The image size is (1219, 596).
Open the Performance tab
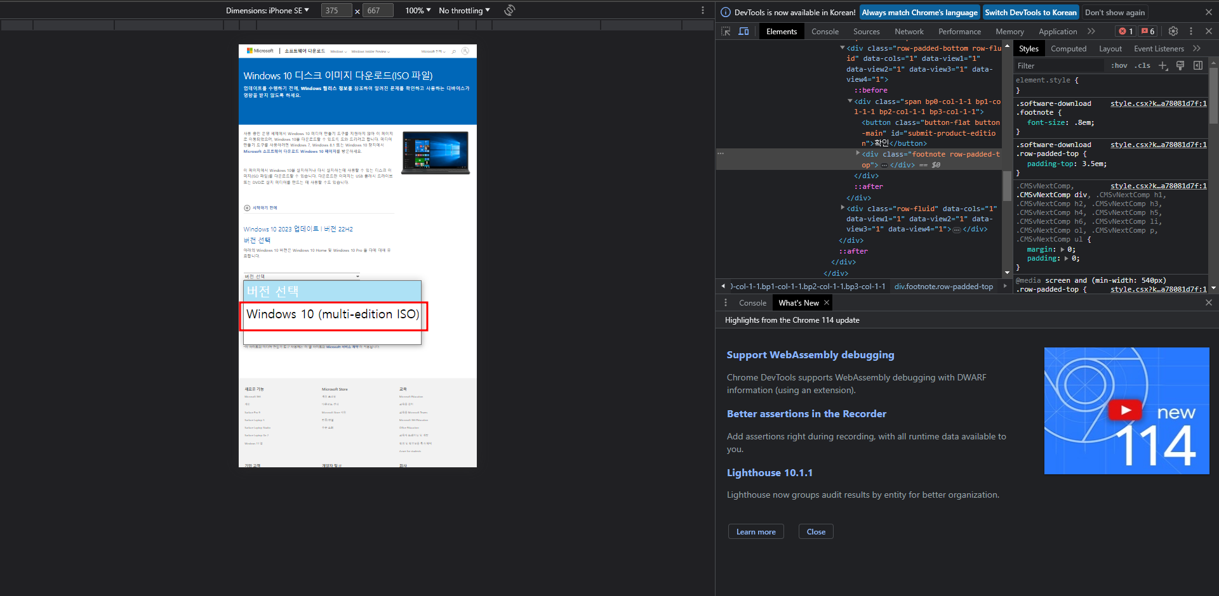(x=959, y=31)
